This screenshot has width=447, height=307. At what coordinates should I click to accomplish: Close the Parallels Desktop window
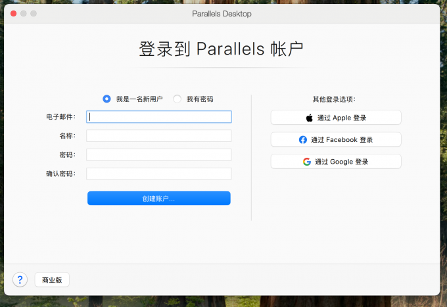pyautogui.click(x=13, y=13)
